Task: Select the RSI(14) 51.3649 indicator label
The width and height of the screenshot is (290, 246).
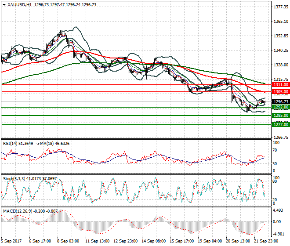Action: point(18,144)
